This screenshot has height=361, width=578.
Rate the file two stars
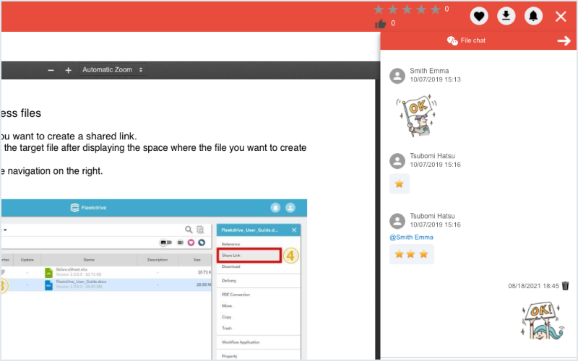pyautogui.click(x=393, y=9)
